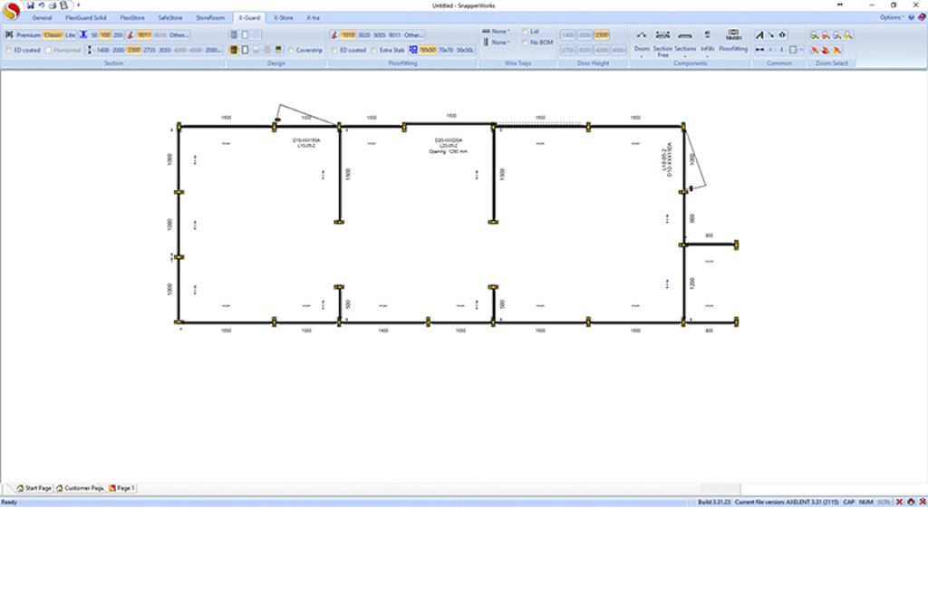The width and height of the screenshot is (928, 614).
Task: Expand the Options dropdown menu
Action: 892,17
